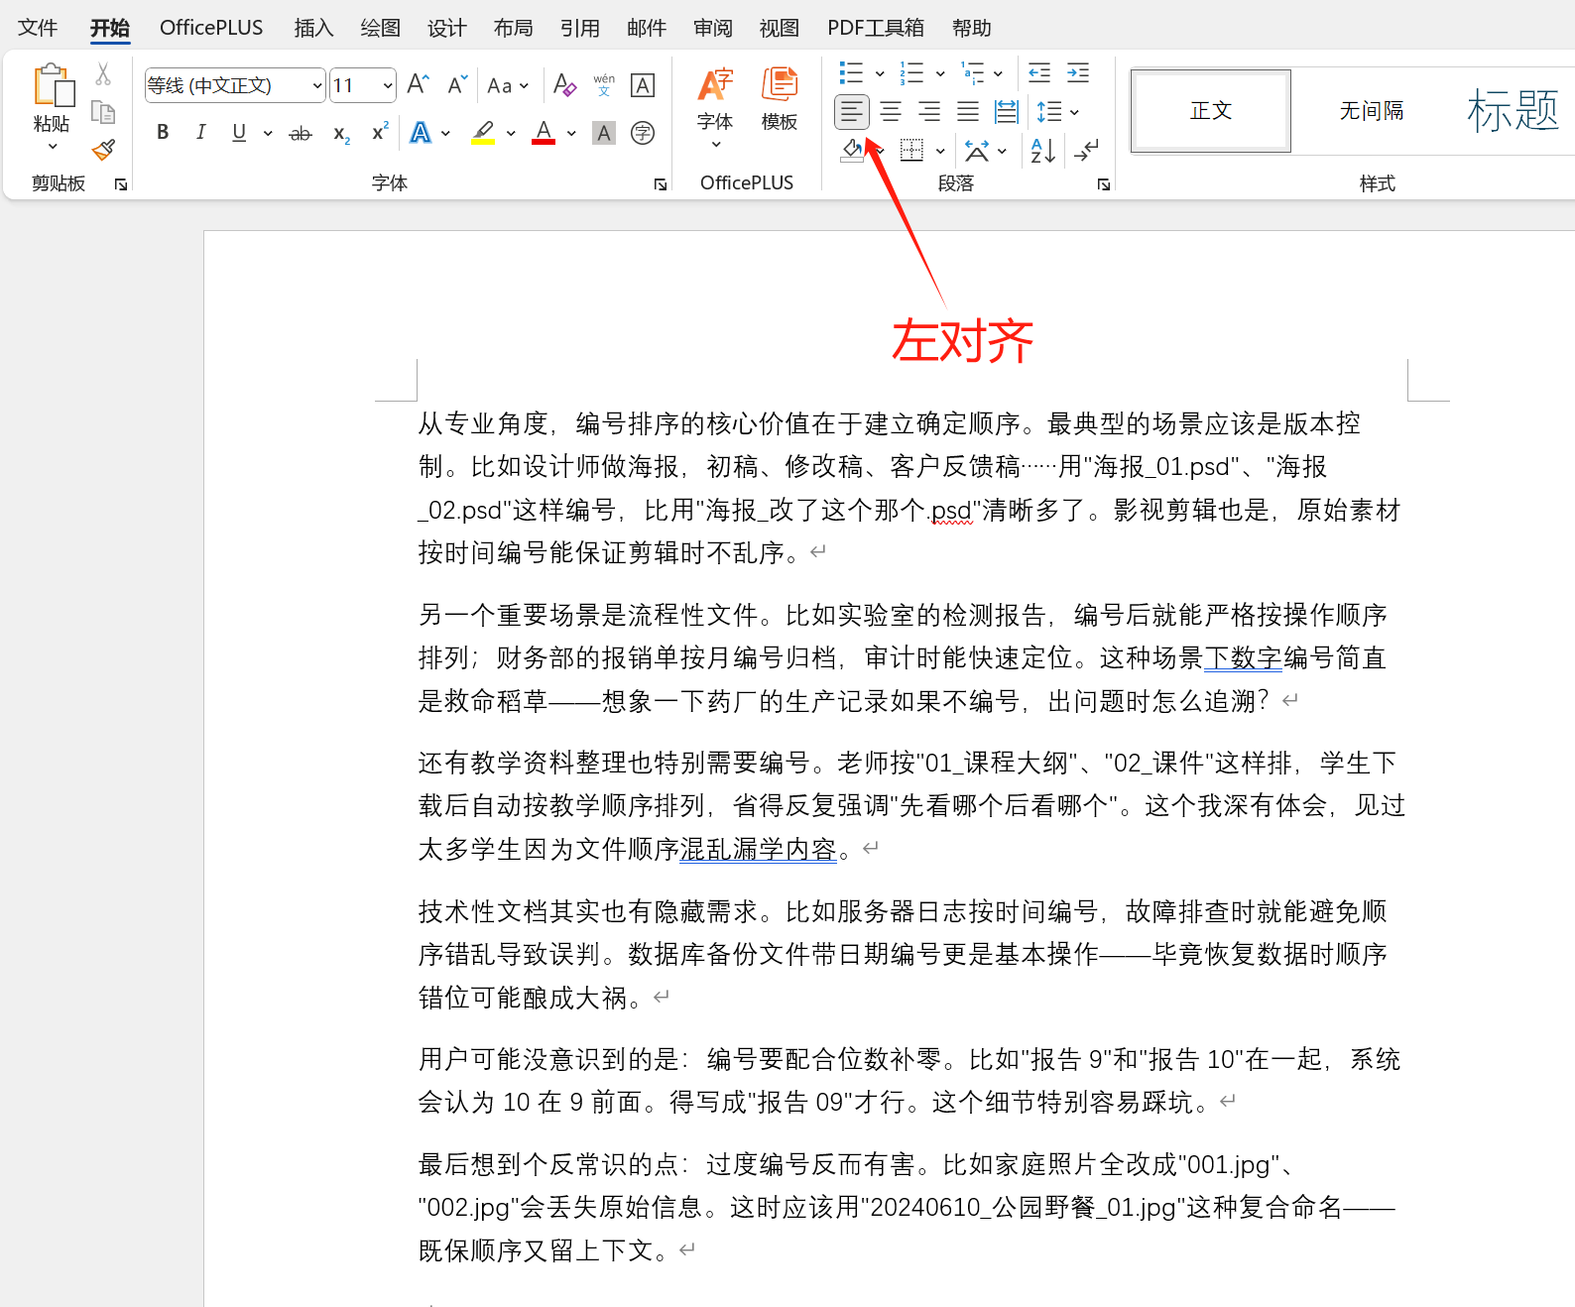
Task: Open line and paragraph spacing
Action: pos(1049,111)
